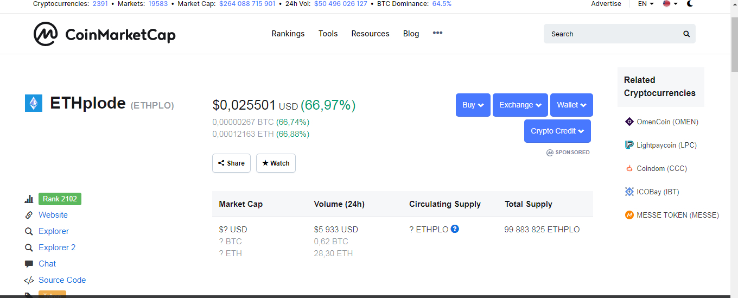Image resolution: width=738 pixels, height=298 pixels.
Task: Click the Source Code brackets icon
Action: point(29,281)
